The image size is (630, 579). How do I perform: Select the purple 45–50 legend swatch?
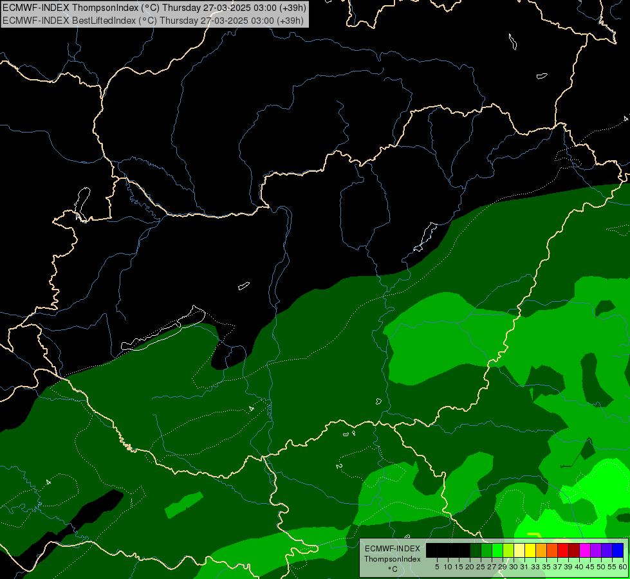(596, 550)
